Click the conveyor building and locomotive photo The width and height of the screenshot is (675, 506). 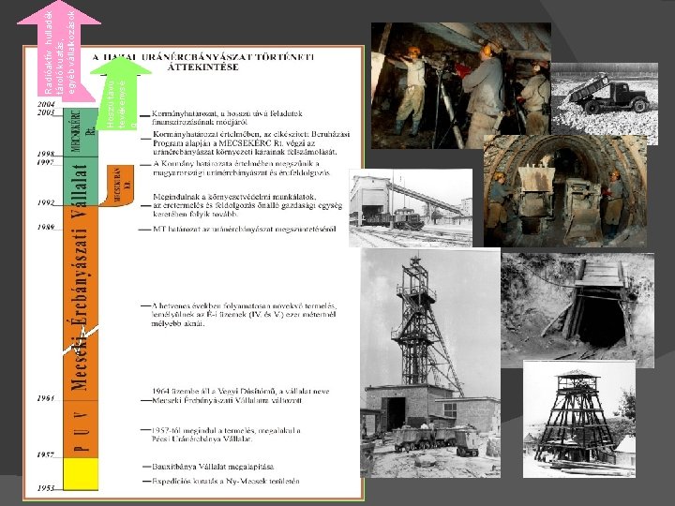tap(411, 208)
